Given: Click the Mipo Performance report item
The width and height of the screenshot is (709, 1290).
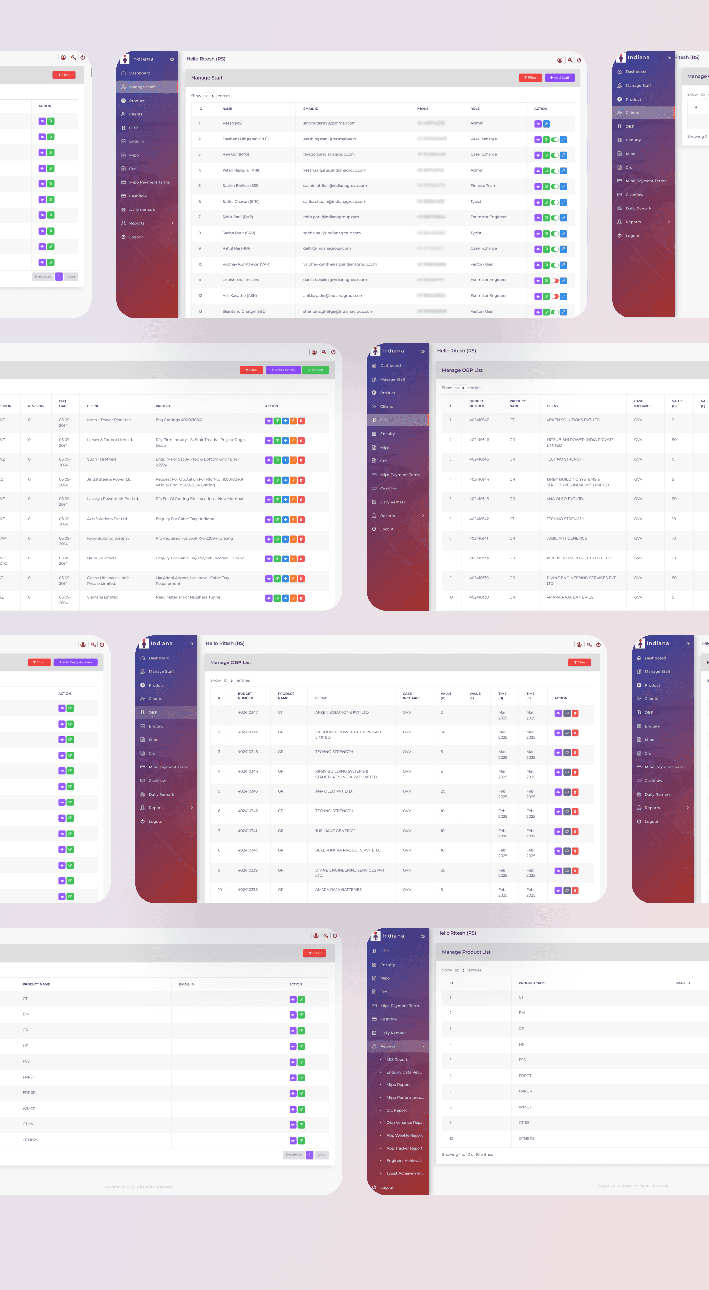Looking at the screenshot, I should coord(405,1097).
